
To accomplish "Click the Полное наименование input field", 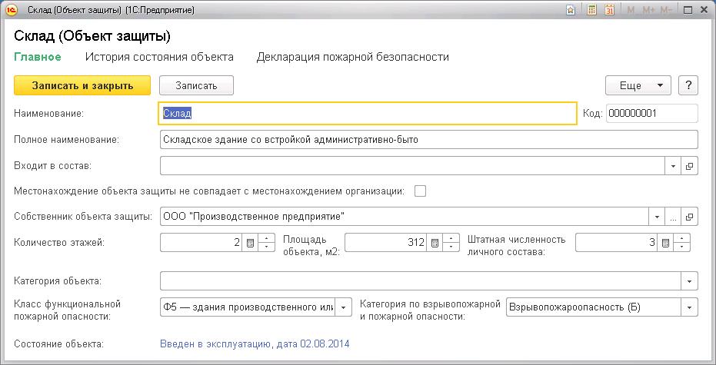I will coord(428,140).
